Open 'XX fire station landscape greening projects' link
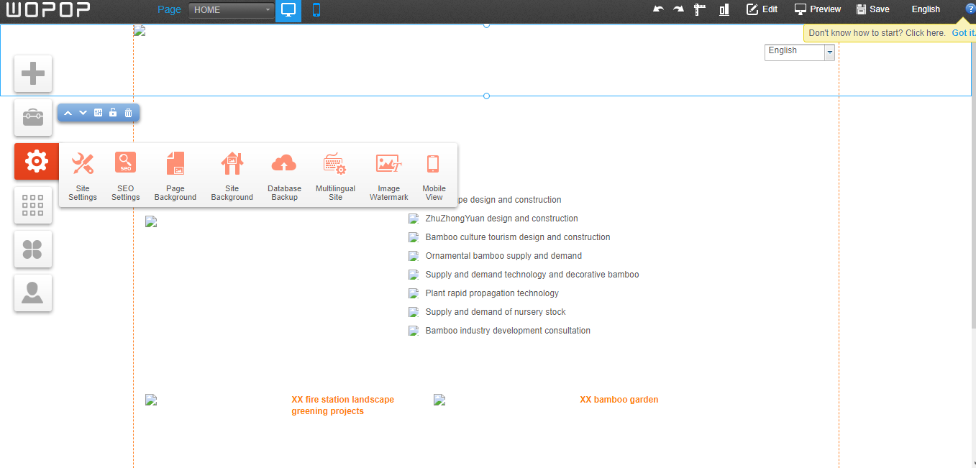 pos(342,405)
